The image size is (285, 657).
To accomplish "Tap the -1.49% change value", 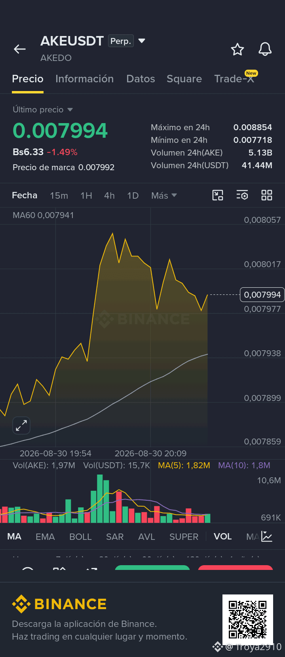I will (62, 152).
